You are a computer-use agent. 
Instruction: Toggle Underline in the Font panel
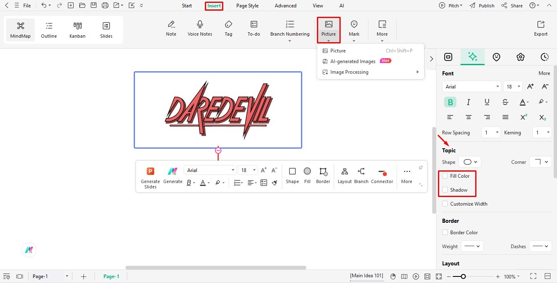pyautogui.click(x=487, y=102)
